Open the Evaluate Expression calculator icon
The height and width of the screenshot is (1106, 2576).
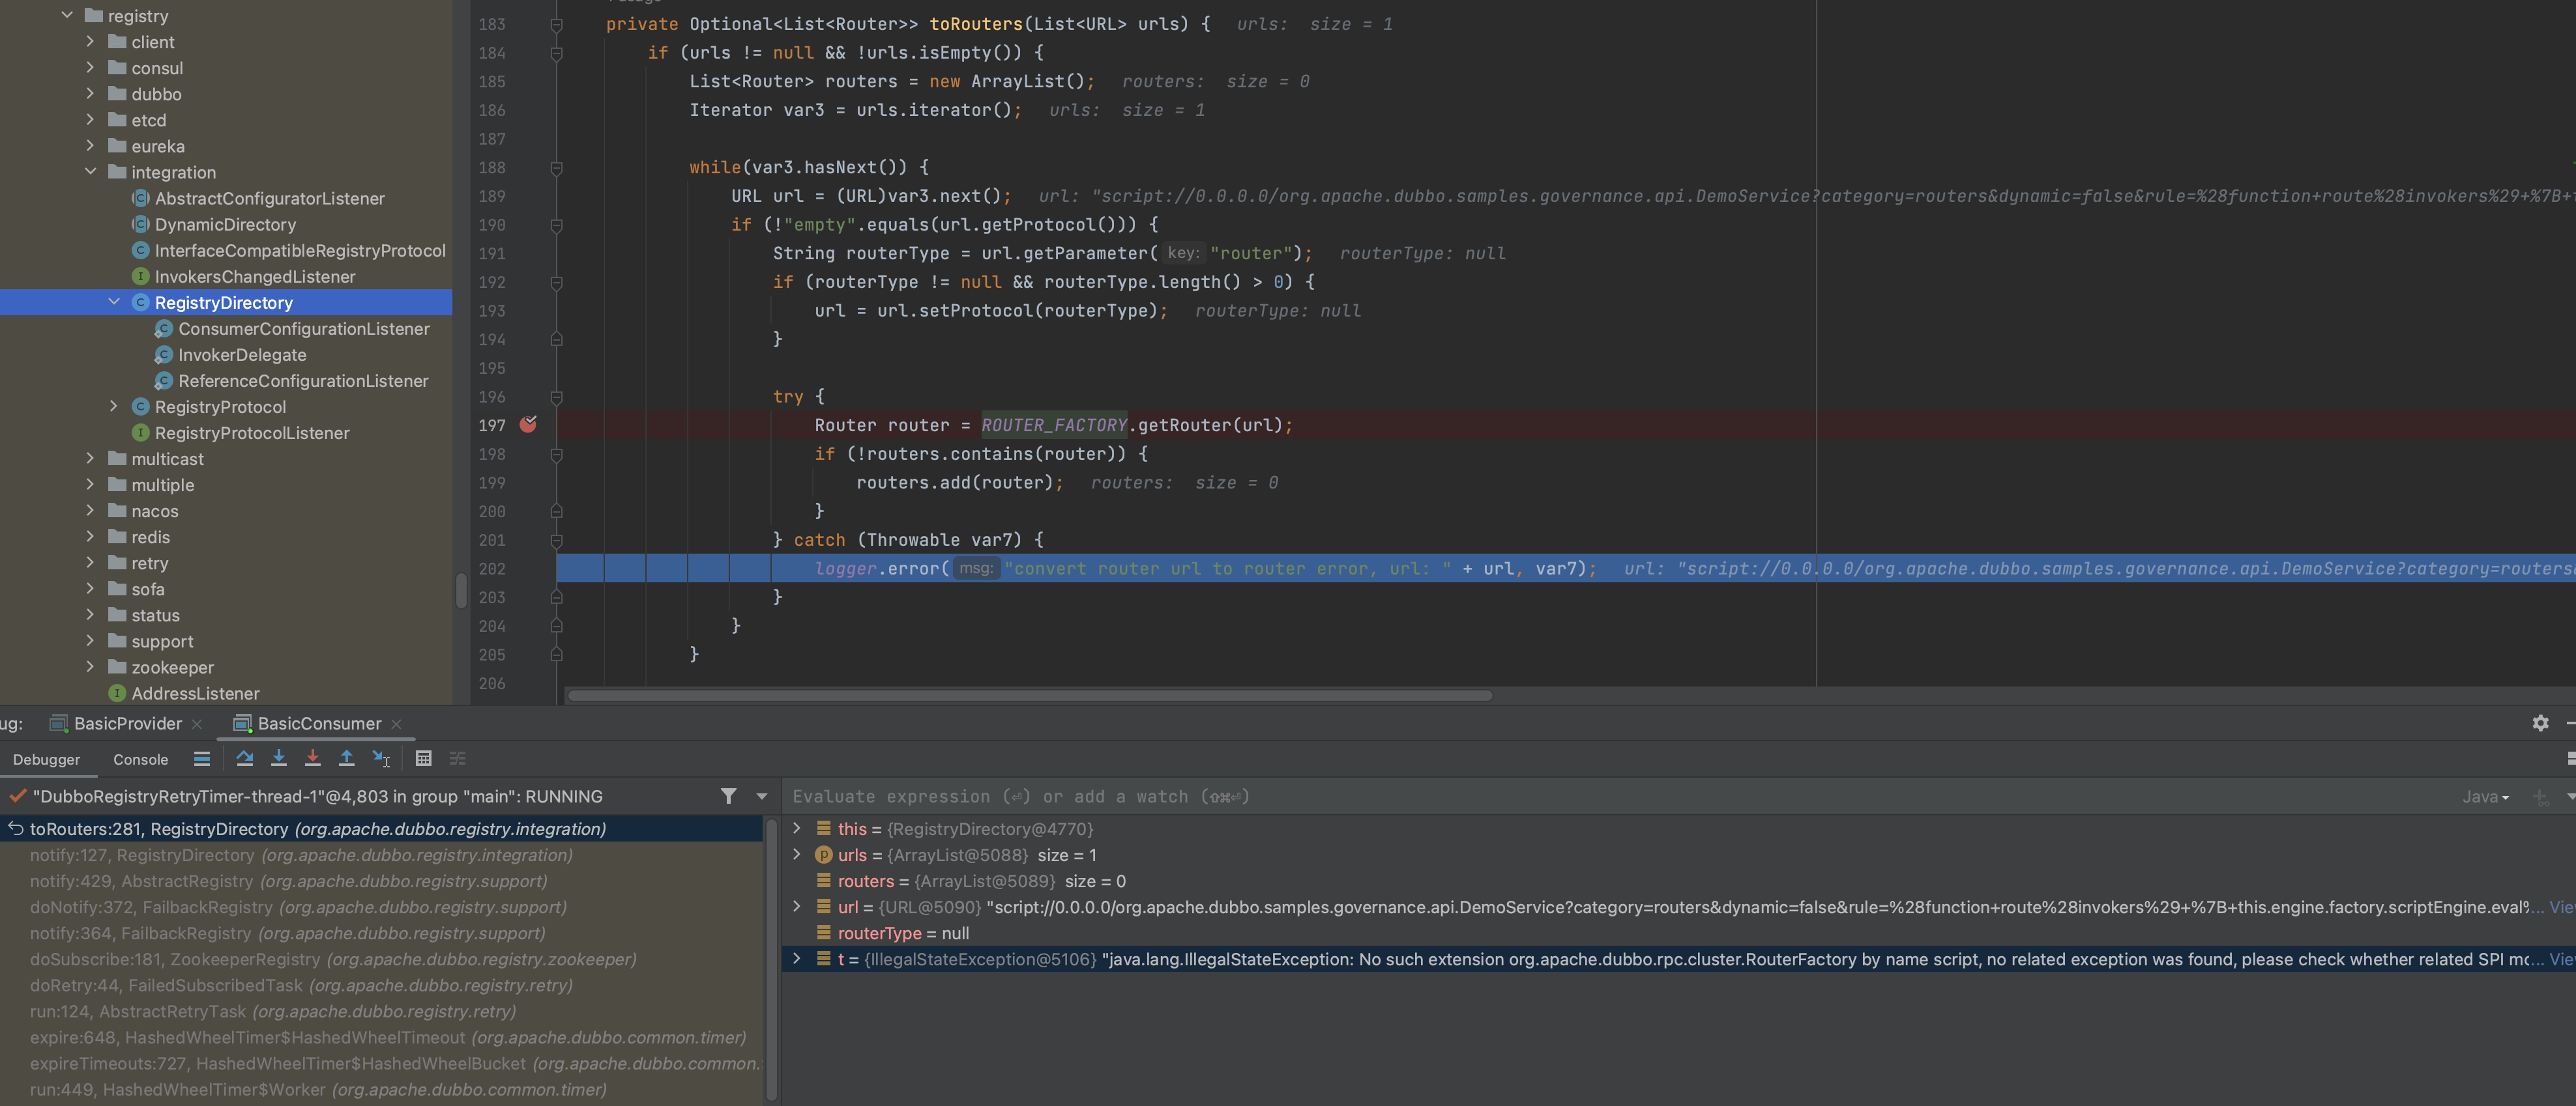coord(423,758)
